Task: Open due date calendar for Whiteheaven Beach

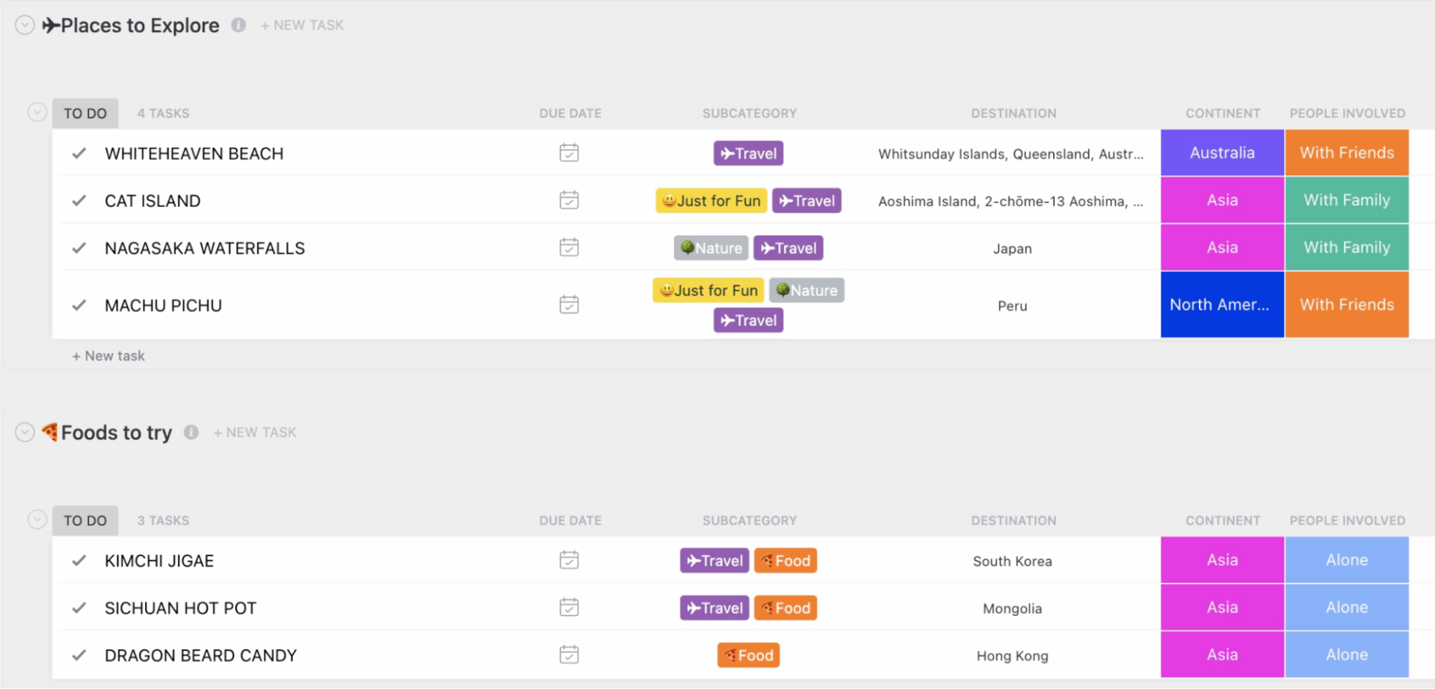Action: 569,153
